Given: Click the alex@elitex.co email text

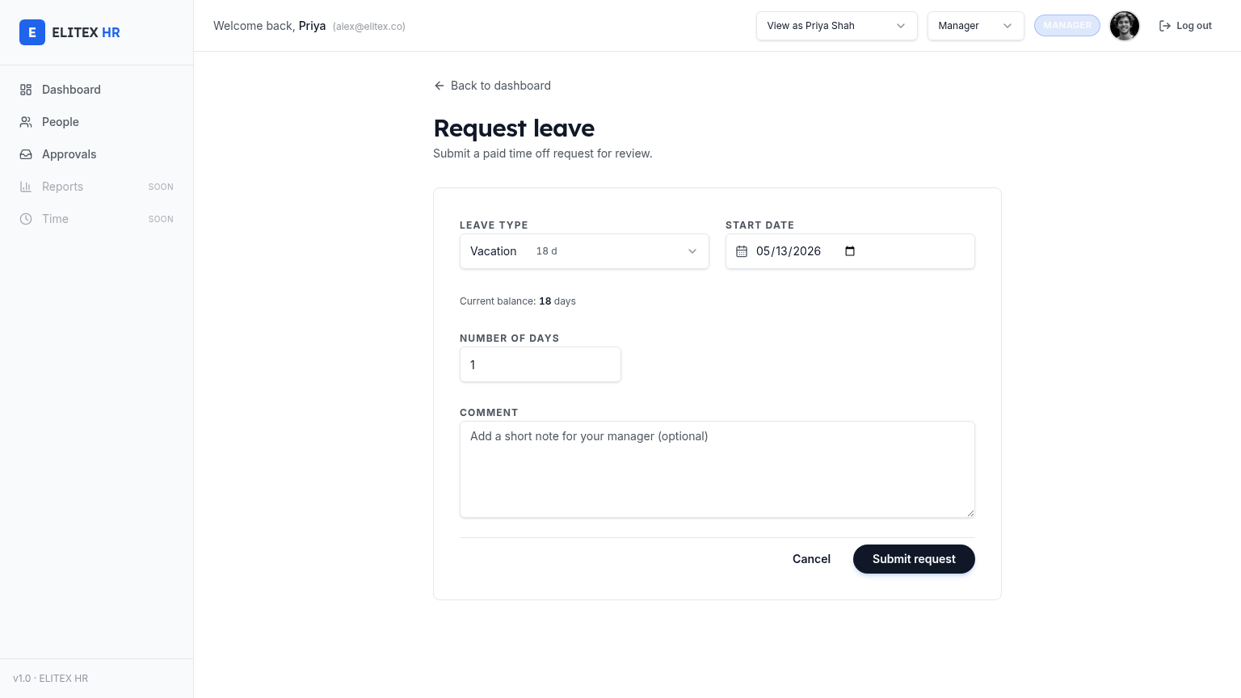Looking at the screenshot, I should coord(369,27).
